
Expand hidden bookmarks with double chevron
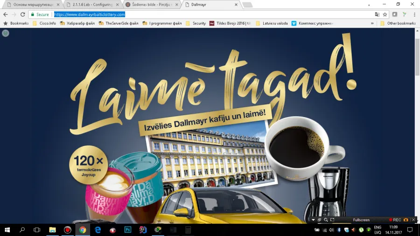372,23
